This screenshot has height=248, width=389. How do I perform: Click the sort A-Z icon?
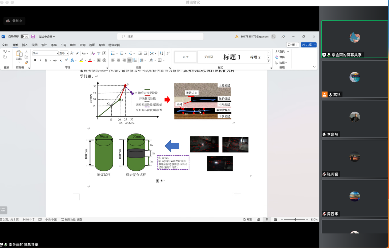[x=161, y=53]
